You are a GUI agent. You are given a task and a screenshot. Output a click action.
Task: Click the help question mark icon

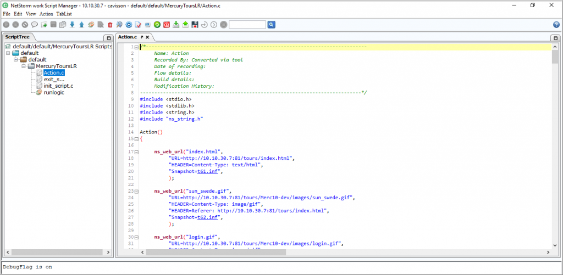[x=556, y=25]
